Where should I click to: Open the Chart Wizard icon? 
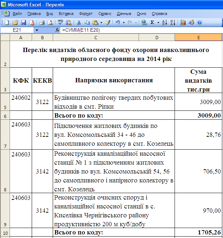tap(183, 22)
